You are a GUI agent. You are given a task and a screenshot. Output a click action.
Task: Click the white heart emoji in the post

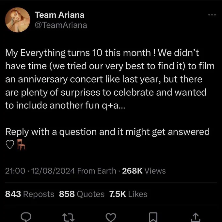[10, 145]
